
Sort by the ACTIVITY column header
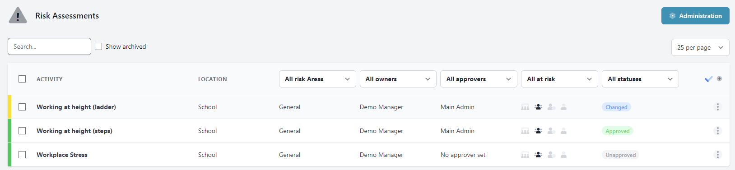tap(50, 79)
